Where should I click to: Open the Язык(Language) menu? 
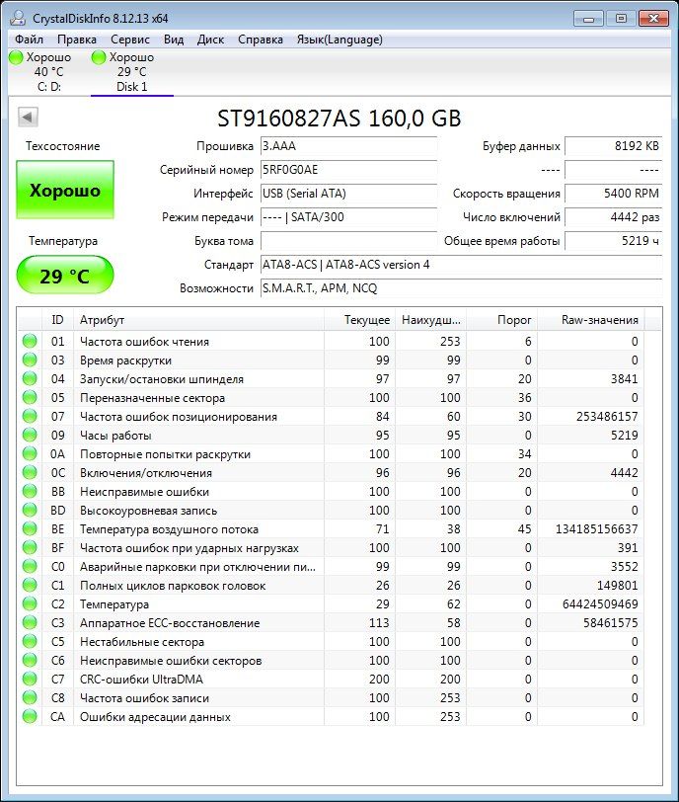(x=339, y=40)
